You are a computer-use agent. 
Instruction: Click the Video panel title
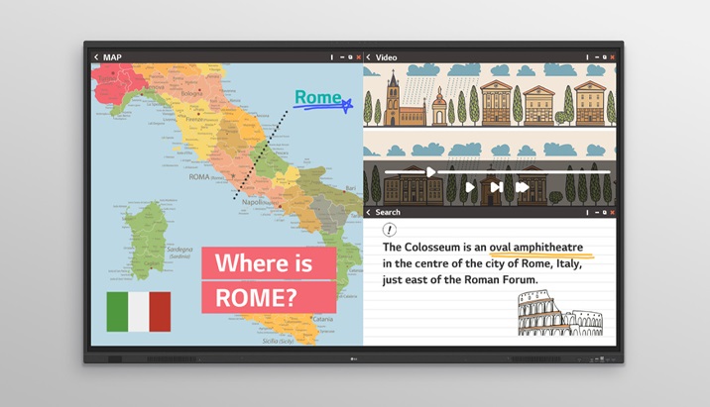click(387, 57)
